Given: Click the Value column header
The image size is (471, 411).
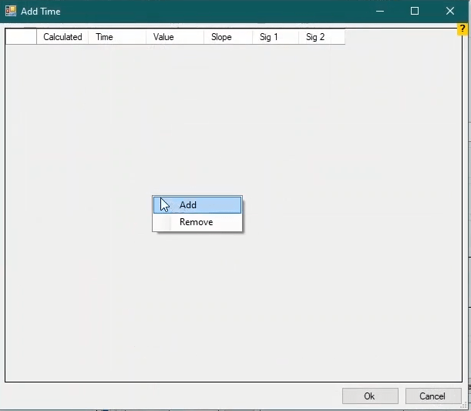Looking at the screenshot, I should coord(174,37).
